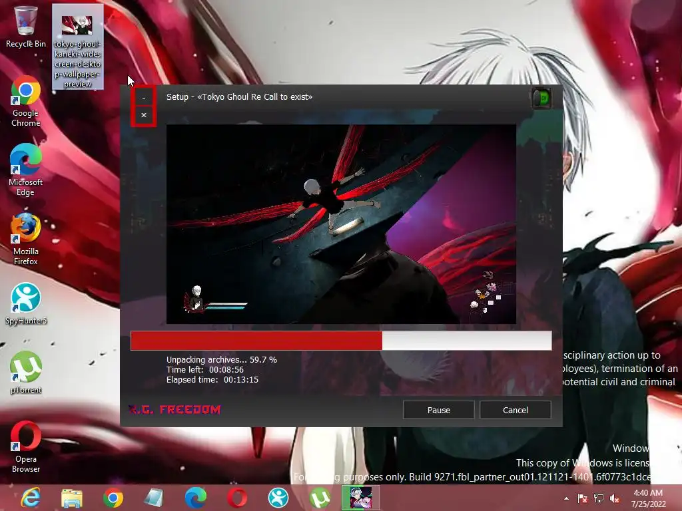This screenshot has width=682, height=511.
Task: Launch SpyHunter5 desktop shortcut
Action: [26, 303]
